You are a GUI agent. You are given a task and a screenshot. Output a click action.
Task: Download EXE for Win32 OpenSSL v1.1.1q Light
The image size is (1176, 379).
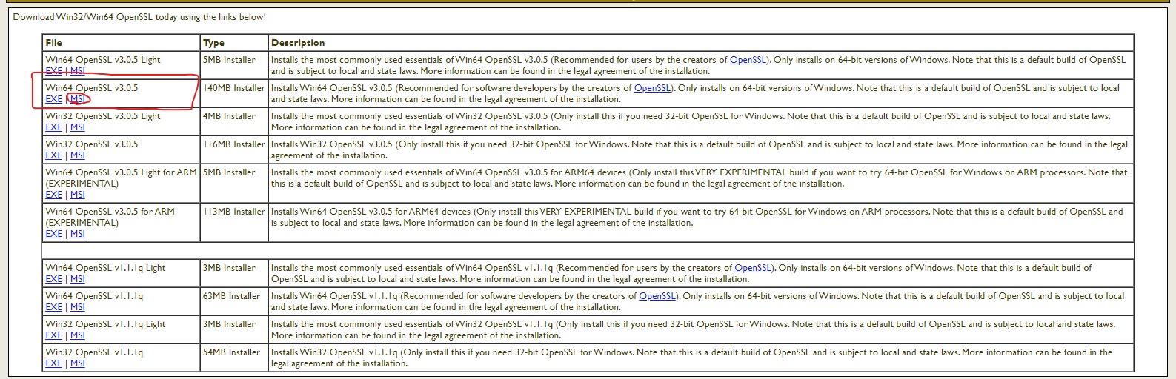click(53, 335)
